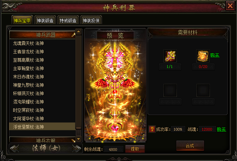The height and width of the screenshot is (161, 237).
Task: Open the 特戒锻造 tab
Action: click(68, 21)
